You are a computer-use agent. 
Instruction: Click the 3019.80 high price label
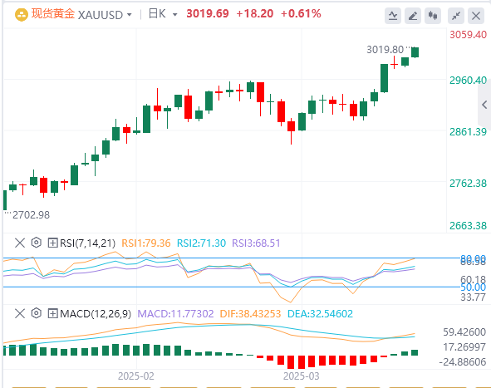tap(385, 50)
